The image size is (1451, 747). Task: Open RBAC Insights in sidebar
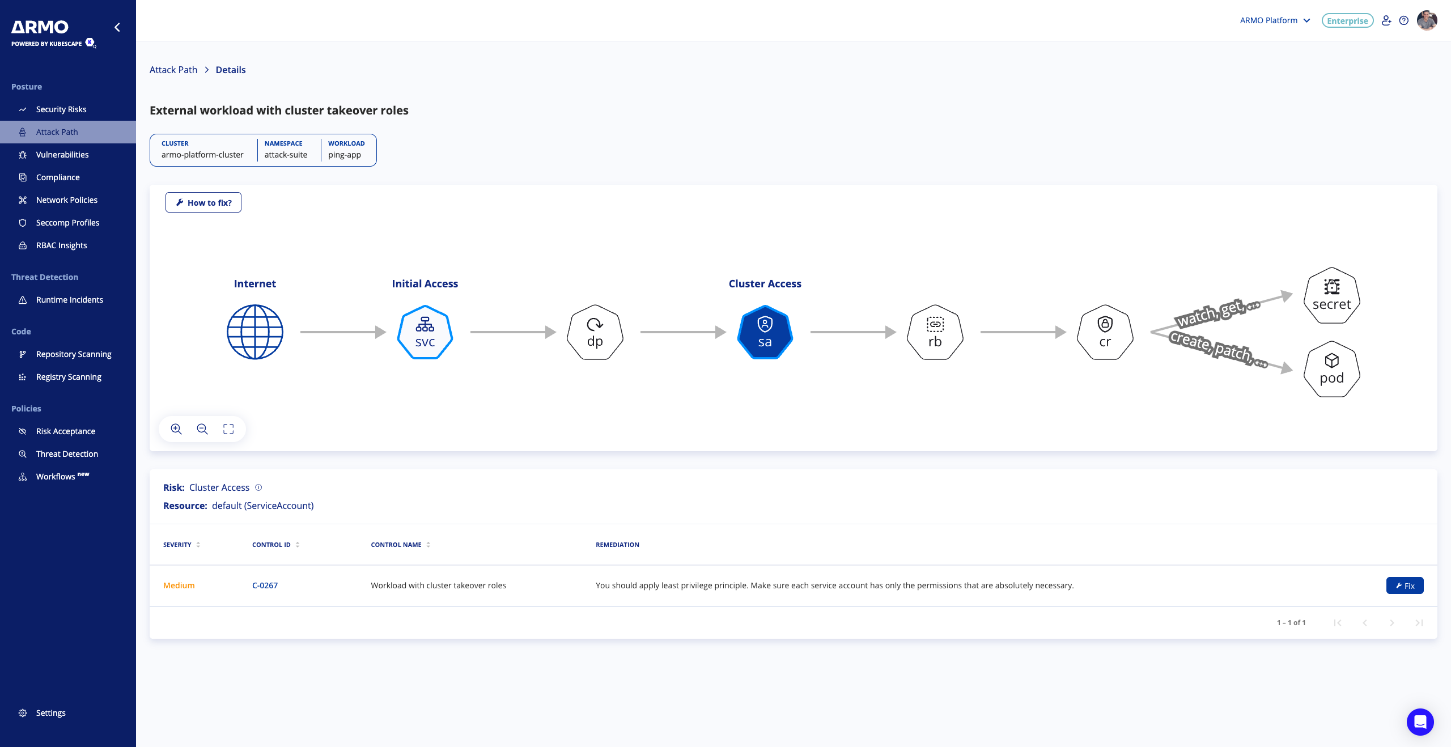click(x=61, y=245)
